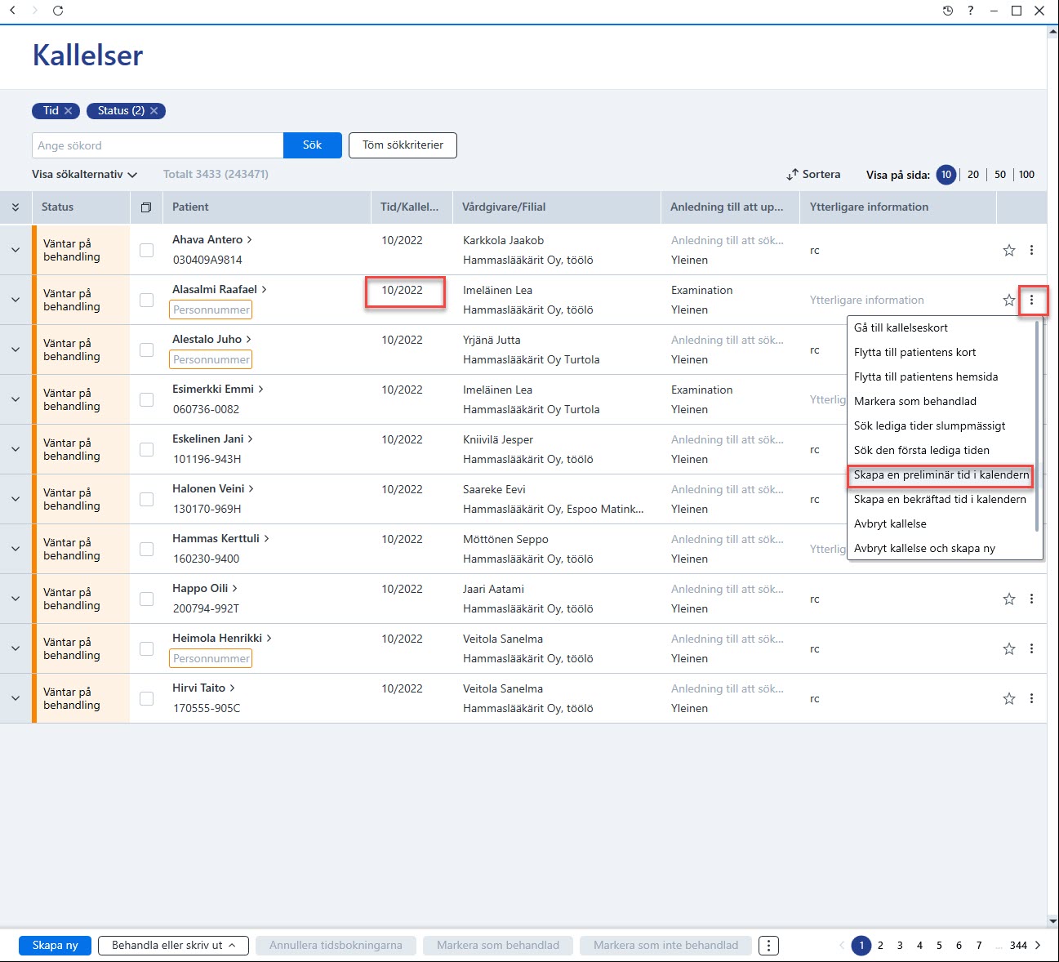Open the help question mark icon
The width and height of the screenshot is (1059, 962).
pyautogui.click(x=971, y=11)
